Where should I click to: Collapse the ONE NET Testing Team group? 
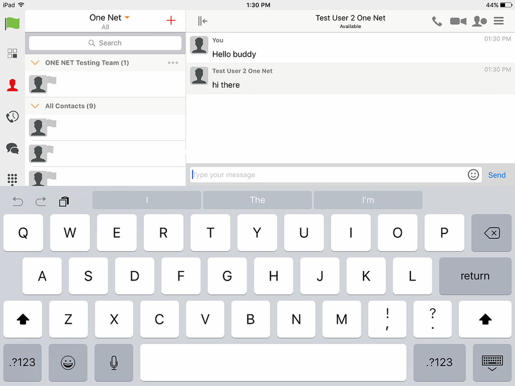(x=34, y=63)
